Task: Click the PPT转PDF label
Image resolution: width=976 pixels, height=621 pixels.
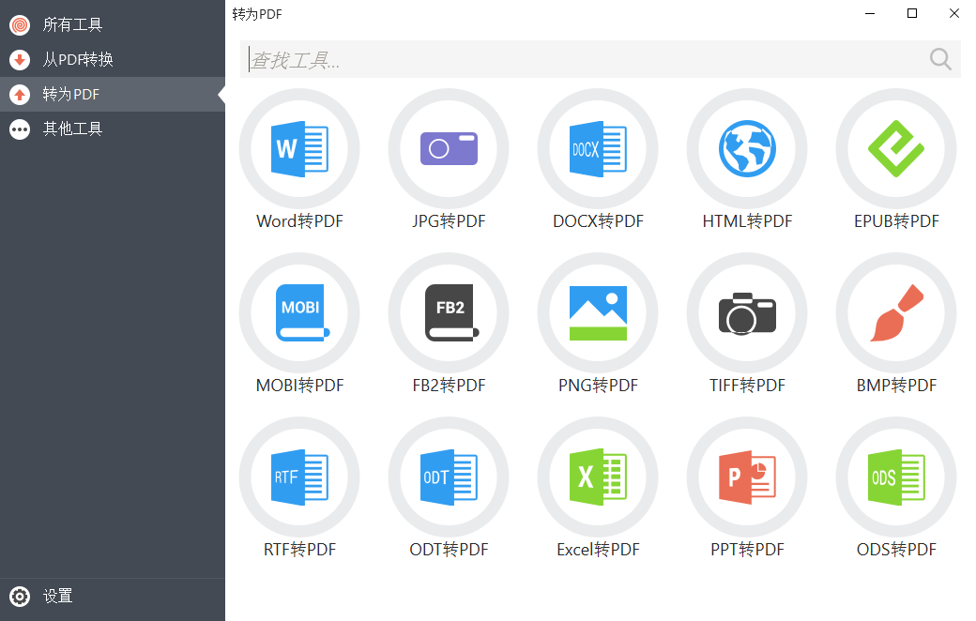Action: tap(747, 550)
